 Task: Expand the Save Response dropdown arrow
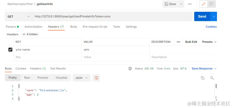tap(215, 69)
